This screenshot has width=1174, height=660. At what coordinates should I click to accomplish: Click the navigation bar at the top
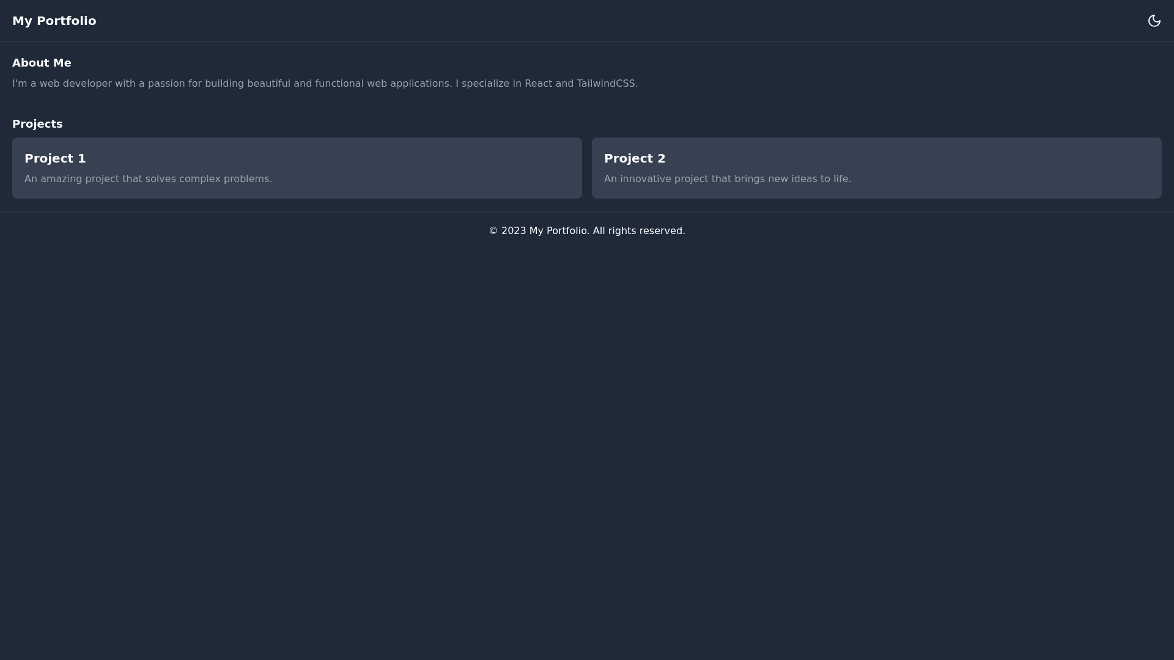[587, 20]
